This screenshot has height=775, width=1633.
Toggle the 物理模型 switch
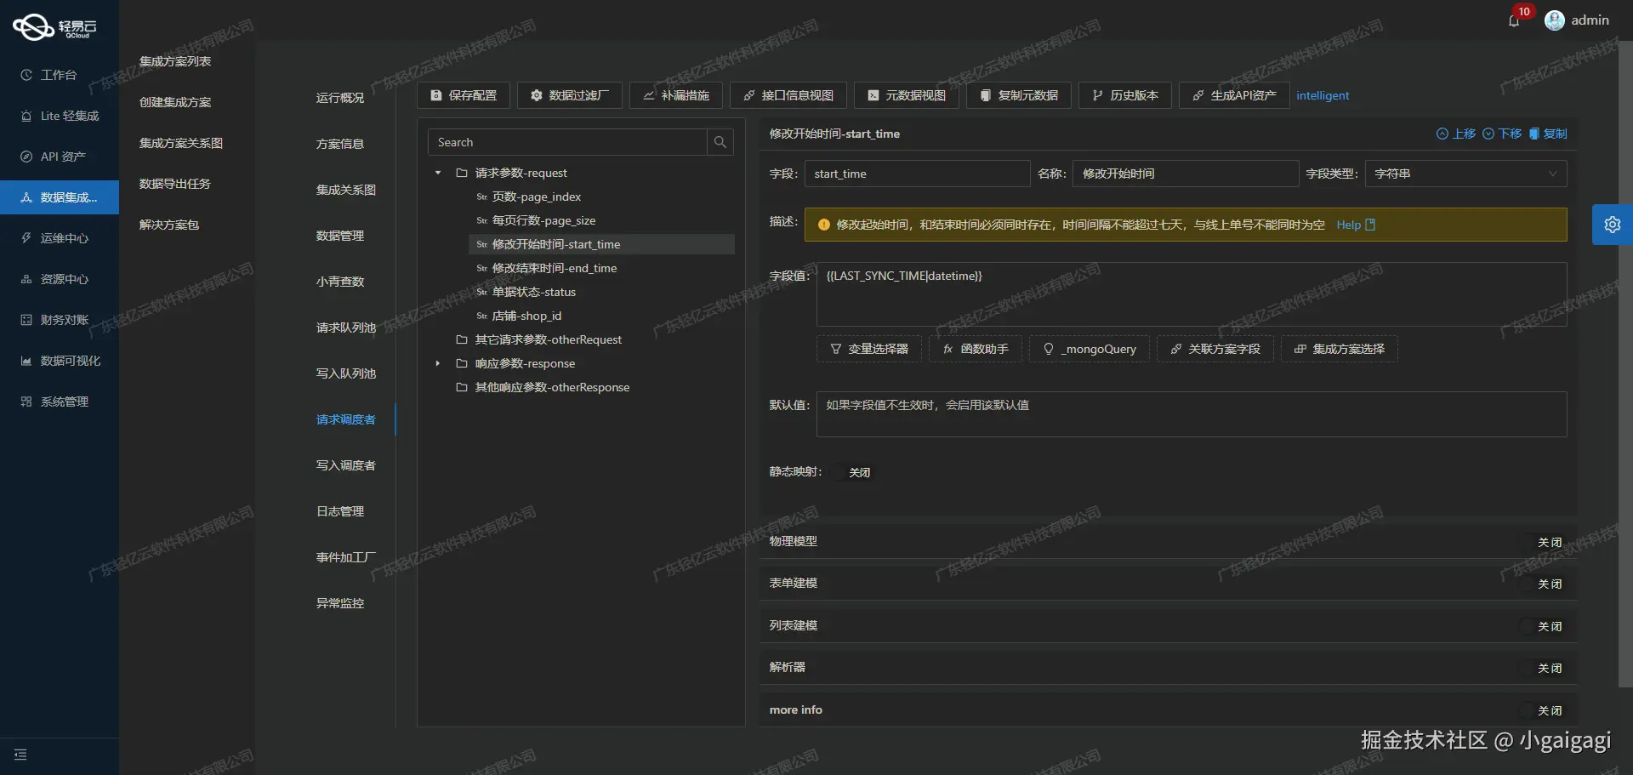tap(1544, 542)
